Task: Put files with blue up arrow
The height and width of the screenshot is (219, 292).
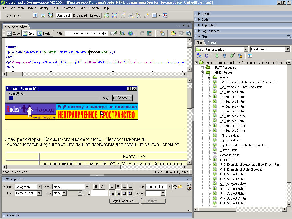Action: coord(224,56)
